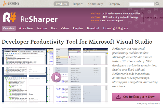The height and width of the screenshot is (108, 163).
Task: Click the Other .NET tools label
Action: [154, 18]
